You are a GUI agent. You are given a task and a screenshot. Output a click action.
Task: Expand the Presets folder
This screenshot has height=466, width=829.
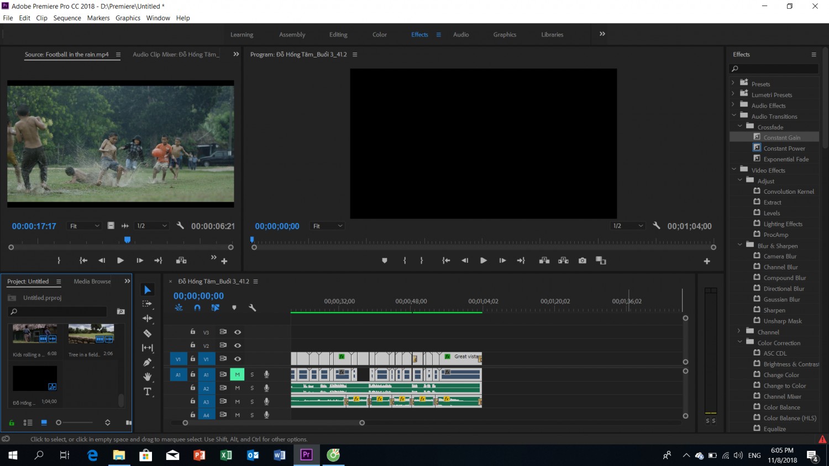(x=733, y=83)
